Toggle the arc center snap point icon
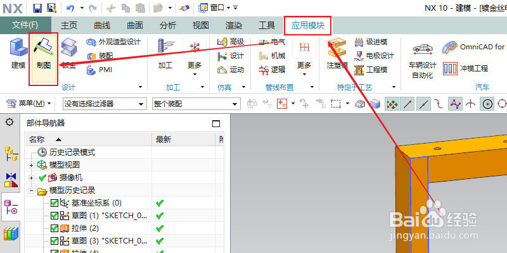The width and height of the screenshot is (507, 253). (x=488, y=104)
